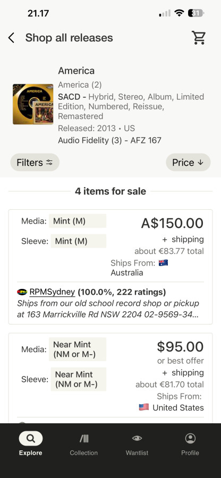
Task: Tap Near Mint sleeve condition badge
Action: point(78,379)
